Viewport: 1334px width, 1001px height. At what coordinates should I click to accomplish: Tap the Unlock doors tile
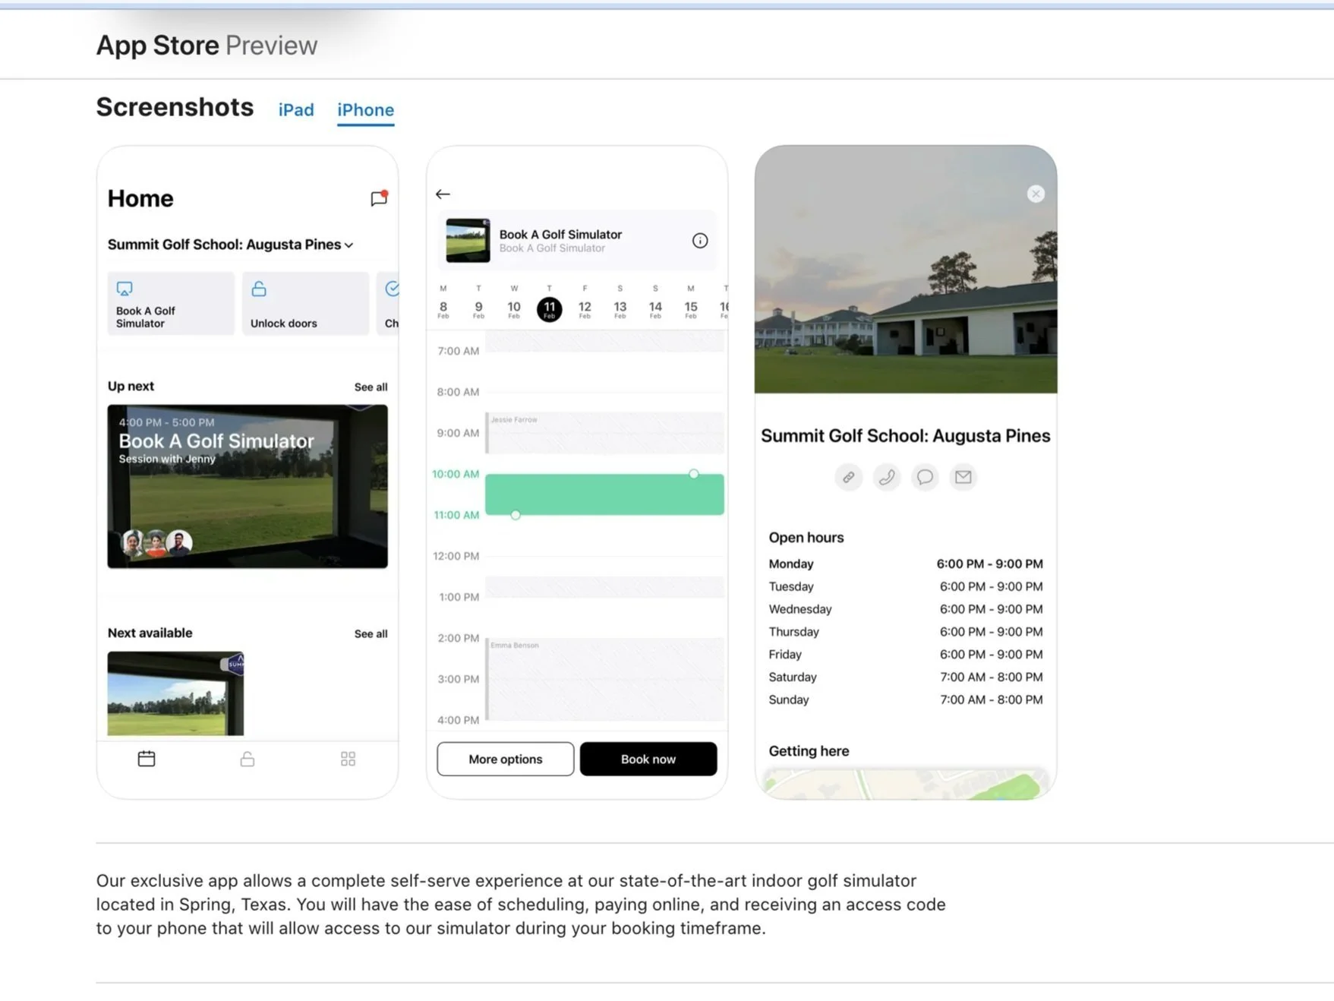point(305,303)
